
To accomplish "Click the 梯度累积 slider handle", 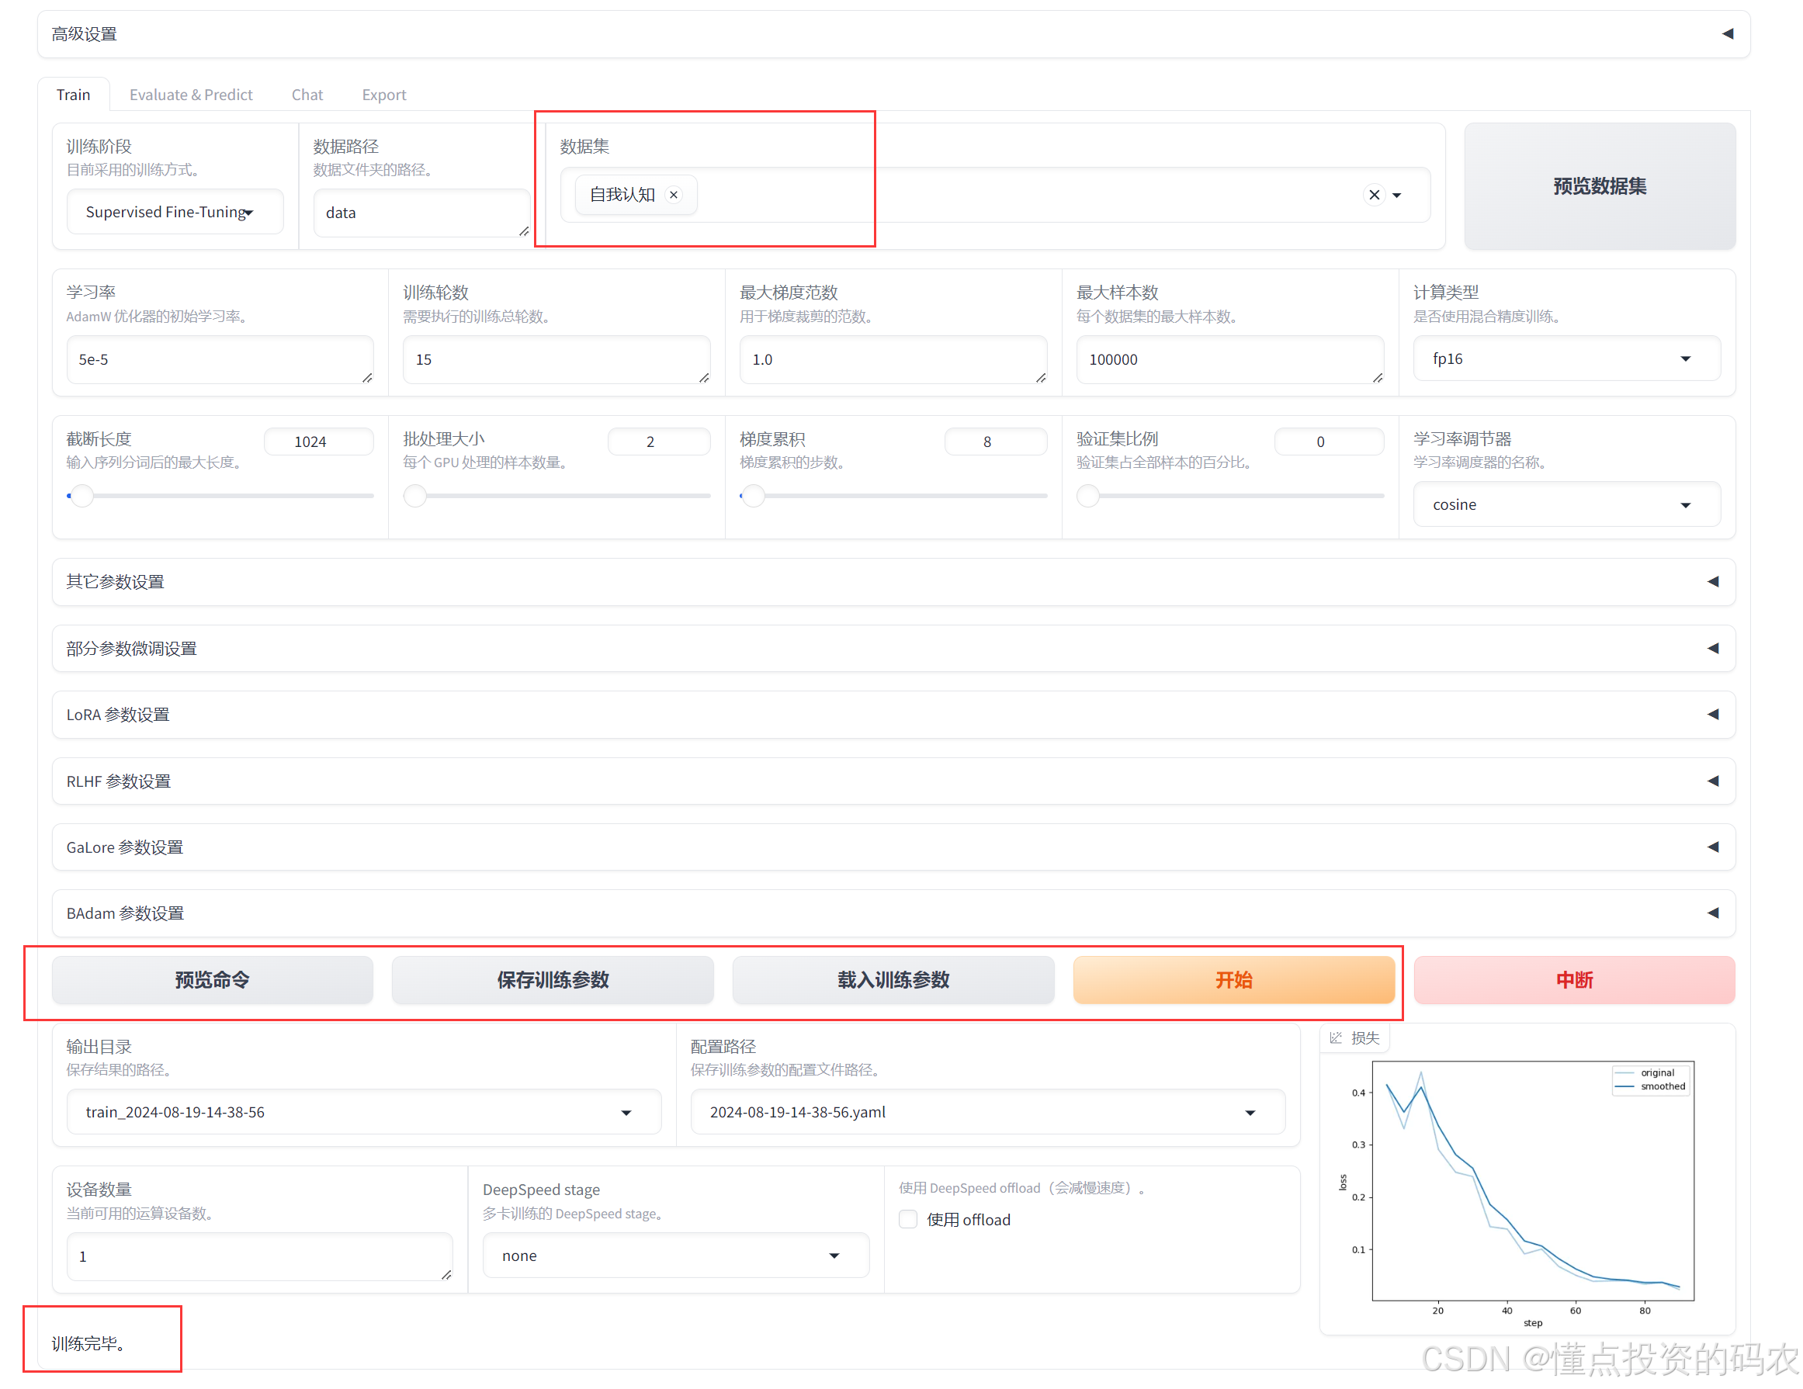I will pyautogui.click(x=753, y=496).
